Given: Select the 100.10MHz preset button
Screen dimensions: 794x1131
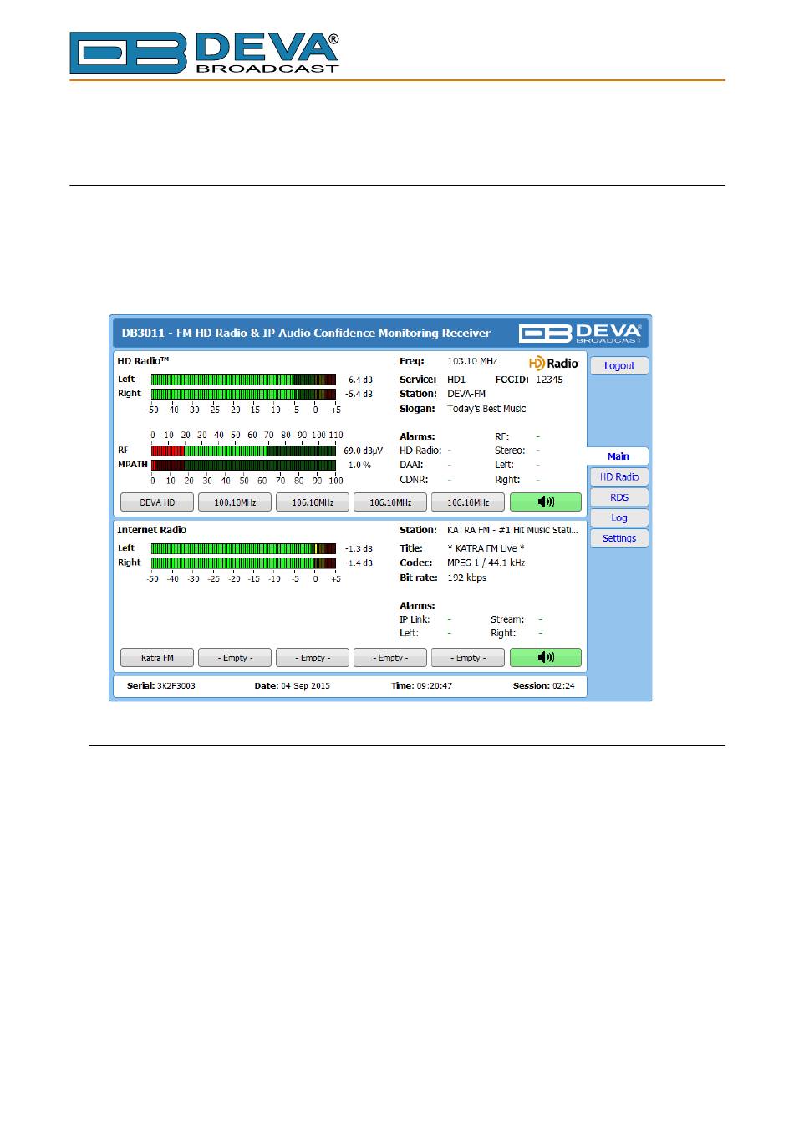Looking at the screenshot, I should click(x=235, y=502).
